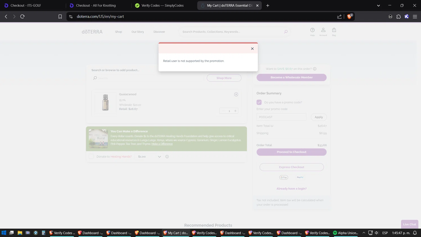View site information icon in address bar

tap(71, 17)
